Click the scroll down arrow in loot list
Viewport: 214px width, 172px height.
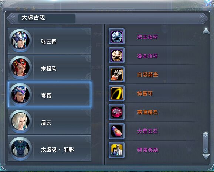[x=206, y=156]
